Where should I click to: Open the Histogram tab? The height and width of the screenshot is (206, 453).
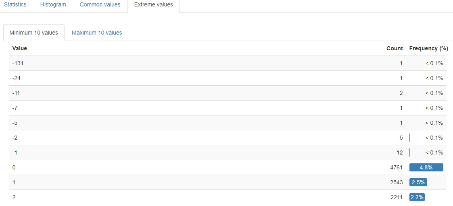(x=53, y=5)
